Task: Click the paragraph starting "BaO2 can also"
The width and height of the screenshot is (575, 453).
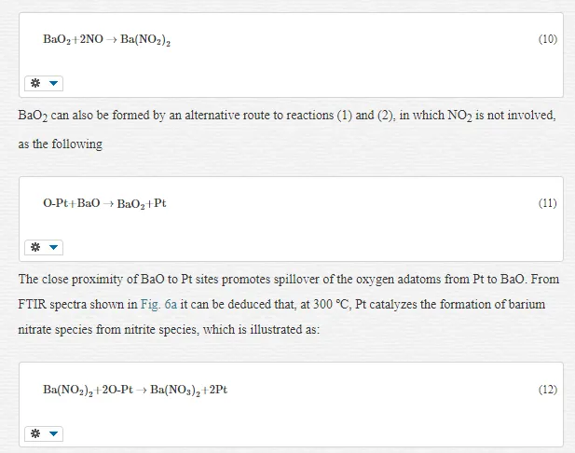Action: coord(287,130)
